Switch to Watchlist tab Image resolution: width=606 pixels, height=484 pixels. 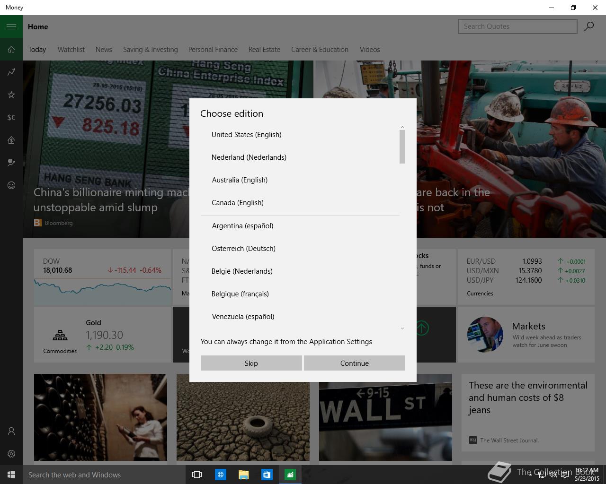71,50
